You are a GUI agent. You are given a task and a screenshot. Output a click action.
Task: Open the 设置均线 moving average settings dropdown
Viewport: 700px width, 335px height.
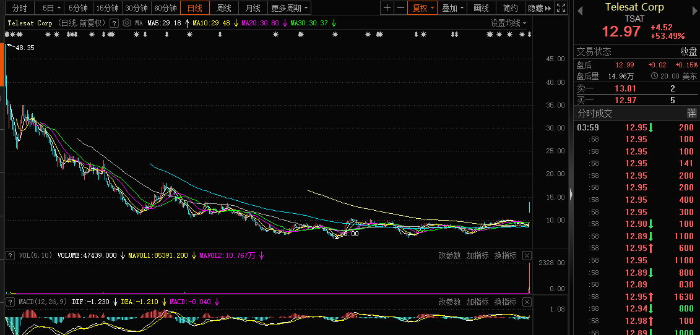coord(509,23)
